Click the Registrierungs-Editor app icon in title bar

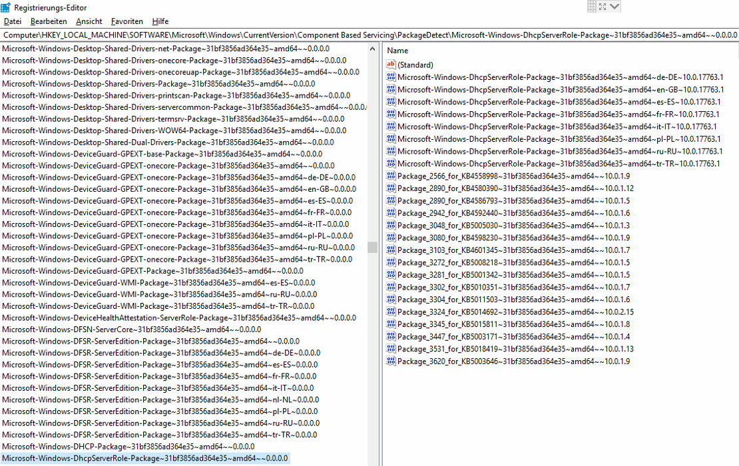5,7
